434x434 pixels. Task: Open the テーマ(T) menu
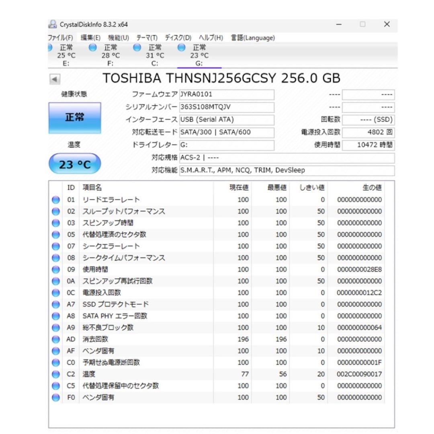(x=147, y=38)
